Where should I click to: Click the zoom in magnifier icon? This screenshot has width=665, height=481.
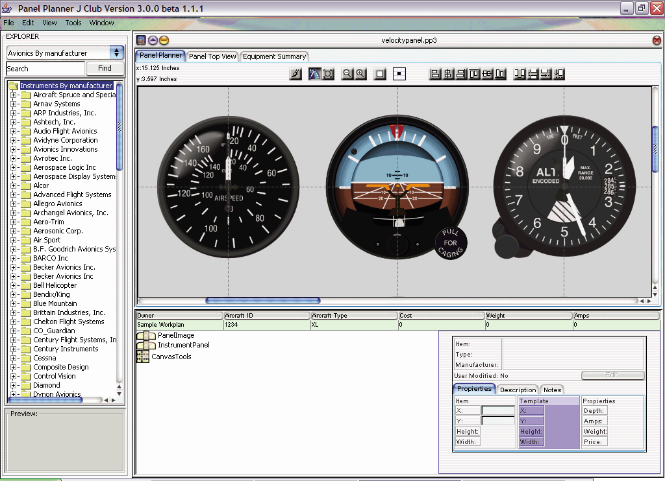(360, 74)
